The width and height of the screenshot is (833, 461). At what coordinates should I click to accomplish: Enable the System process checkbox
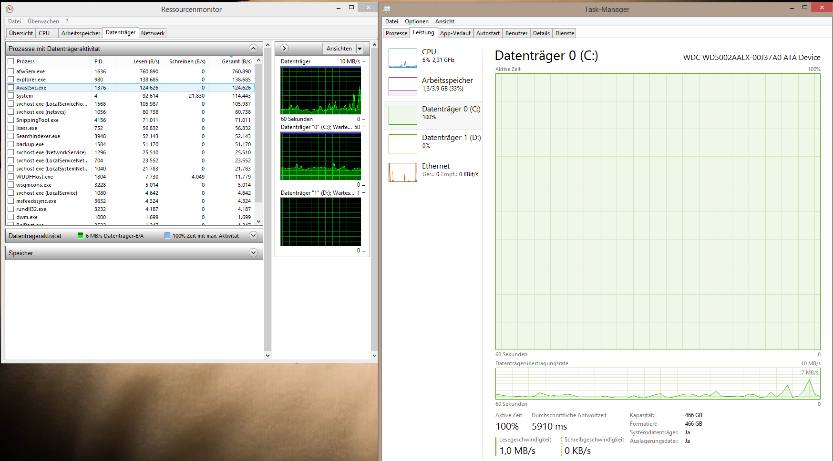(x=11, y=96)
